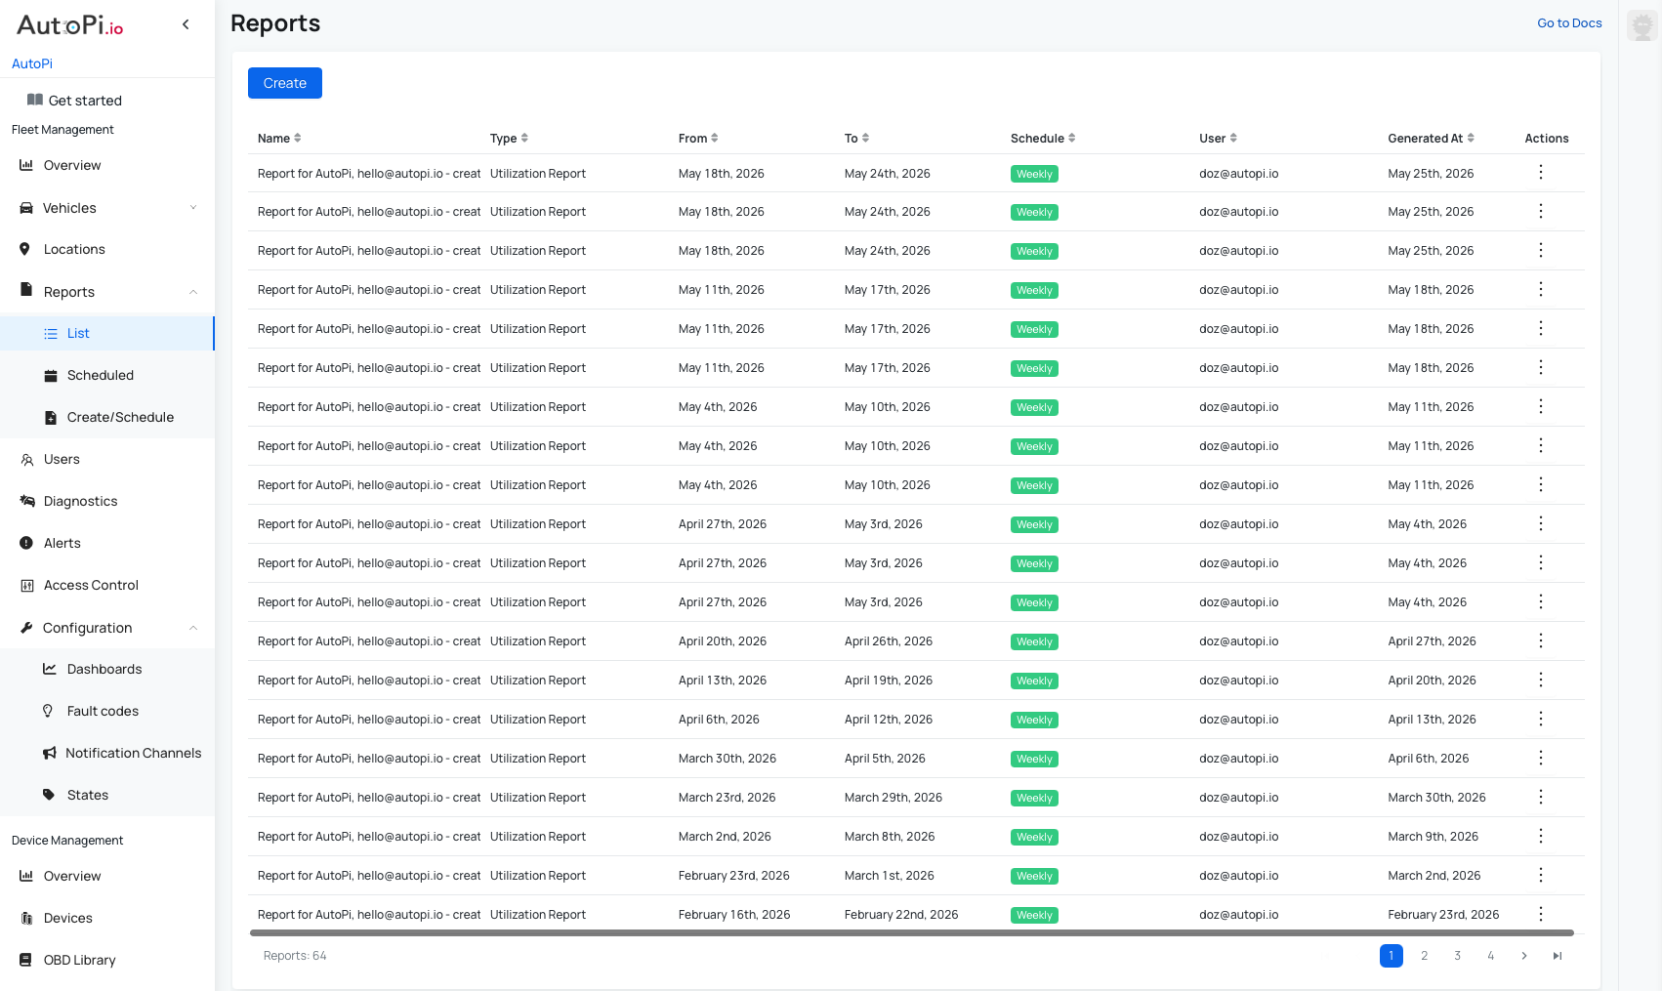Click the Users people icon
Viewport: 1662px width, 991px height.
(27, 460)
